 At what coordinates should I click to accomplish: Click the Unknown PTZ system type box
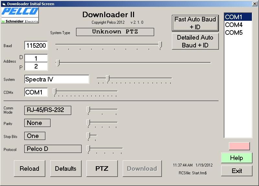point(115,32)
